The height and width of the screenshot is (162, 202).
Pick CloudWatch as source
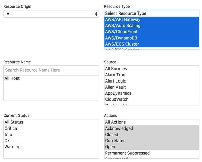tap(151, 99)
